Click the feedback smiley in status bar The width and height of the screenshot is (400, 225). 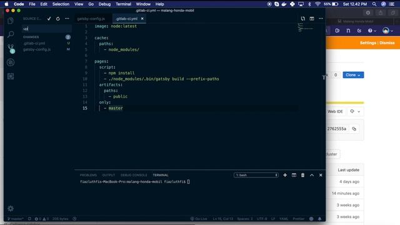coord(311,219)
